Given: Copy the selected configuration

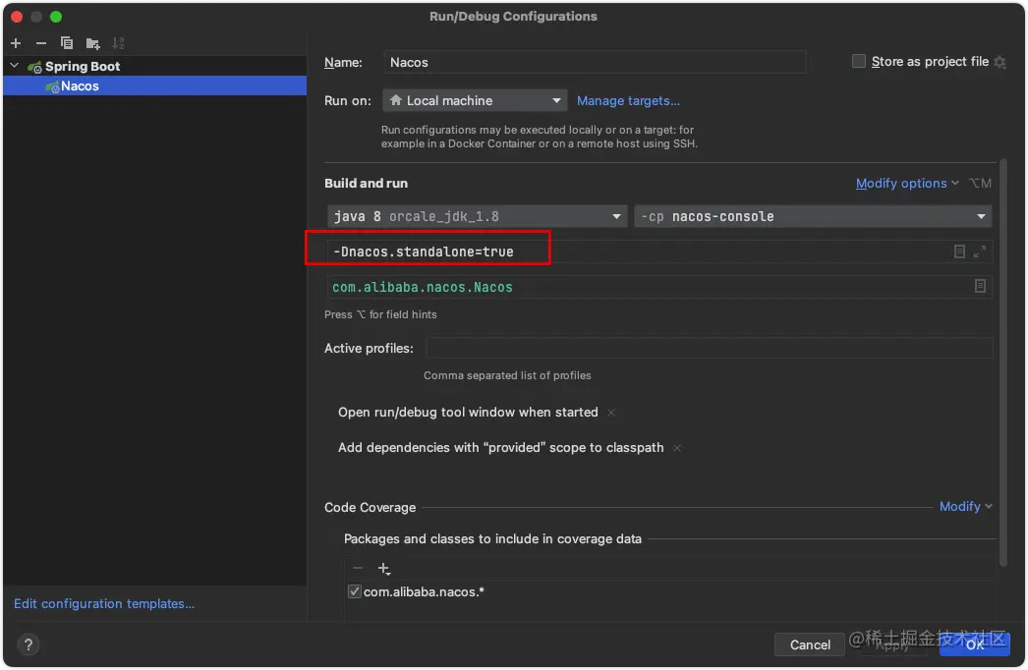Looking at the screenshot, I should click(66, 43).
